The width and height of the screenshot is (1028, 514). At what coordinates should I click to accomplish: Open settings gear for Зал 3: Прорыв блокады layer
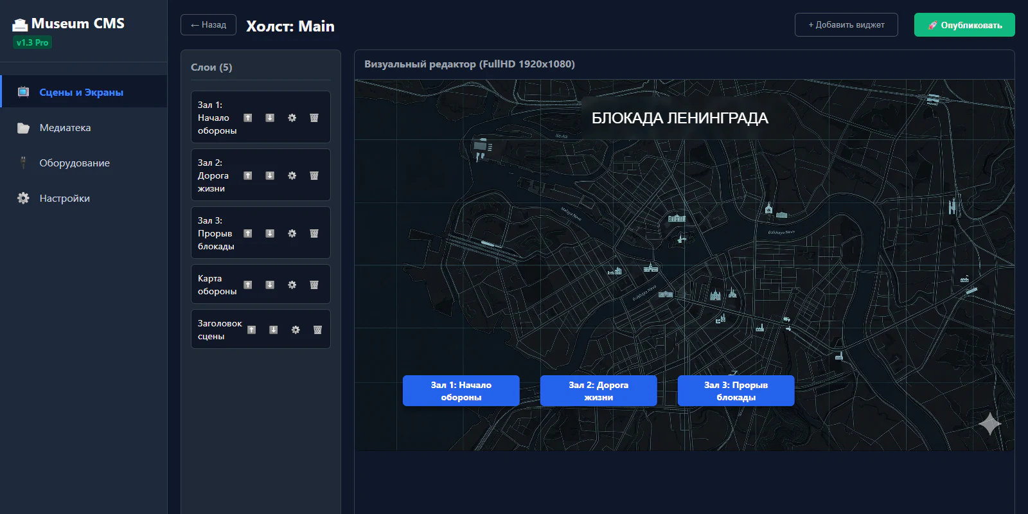(292, 233)
